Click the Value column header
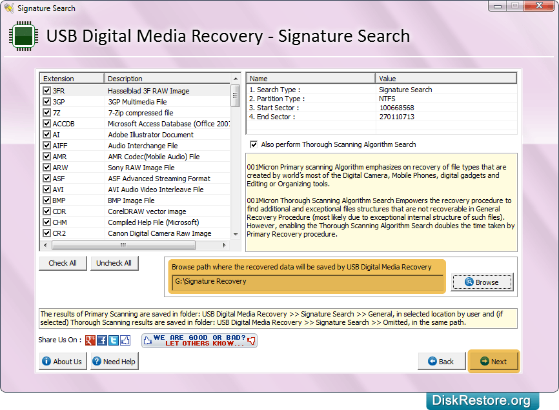Viewport: 559px width, 410px height. [446, 78]
